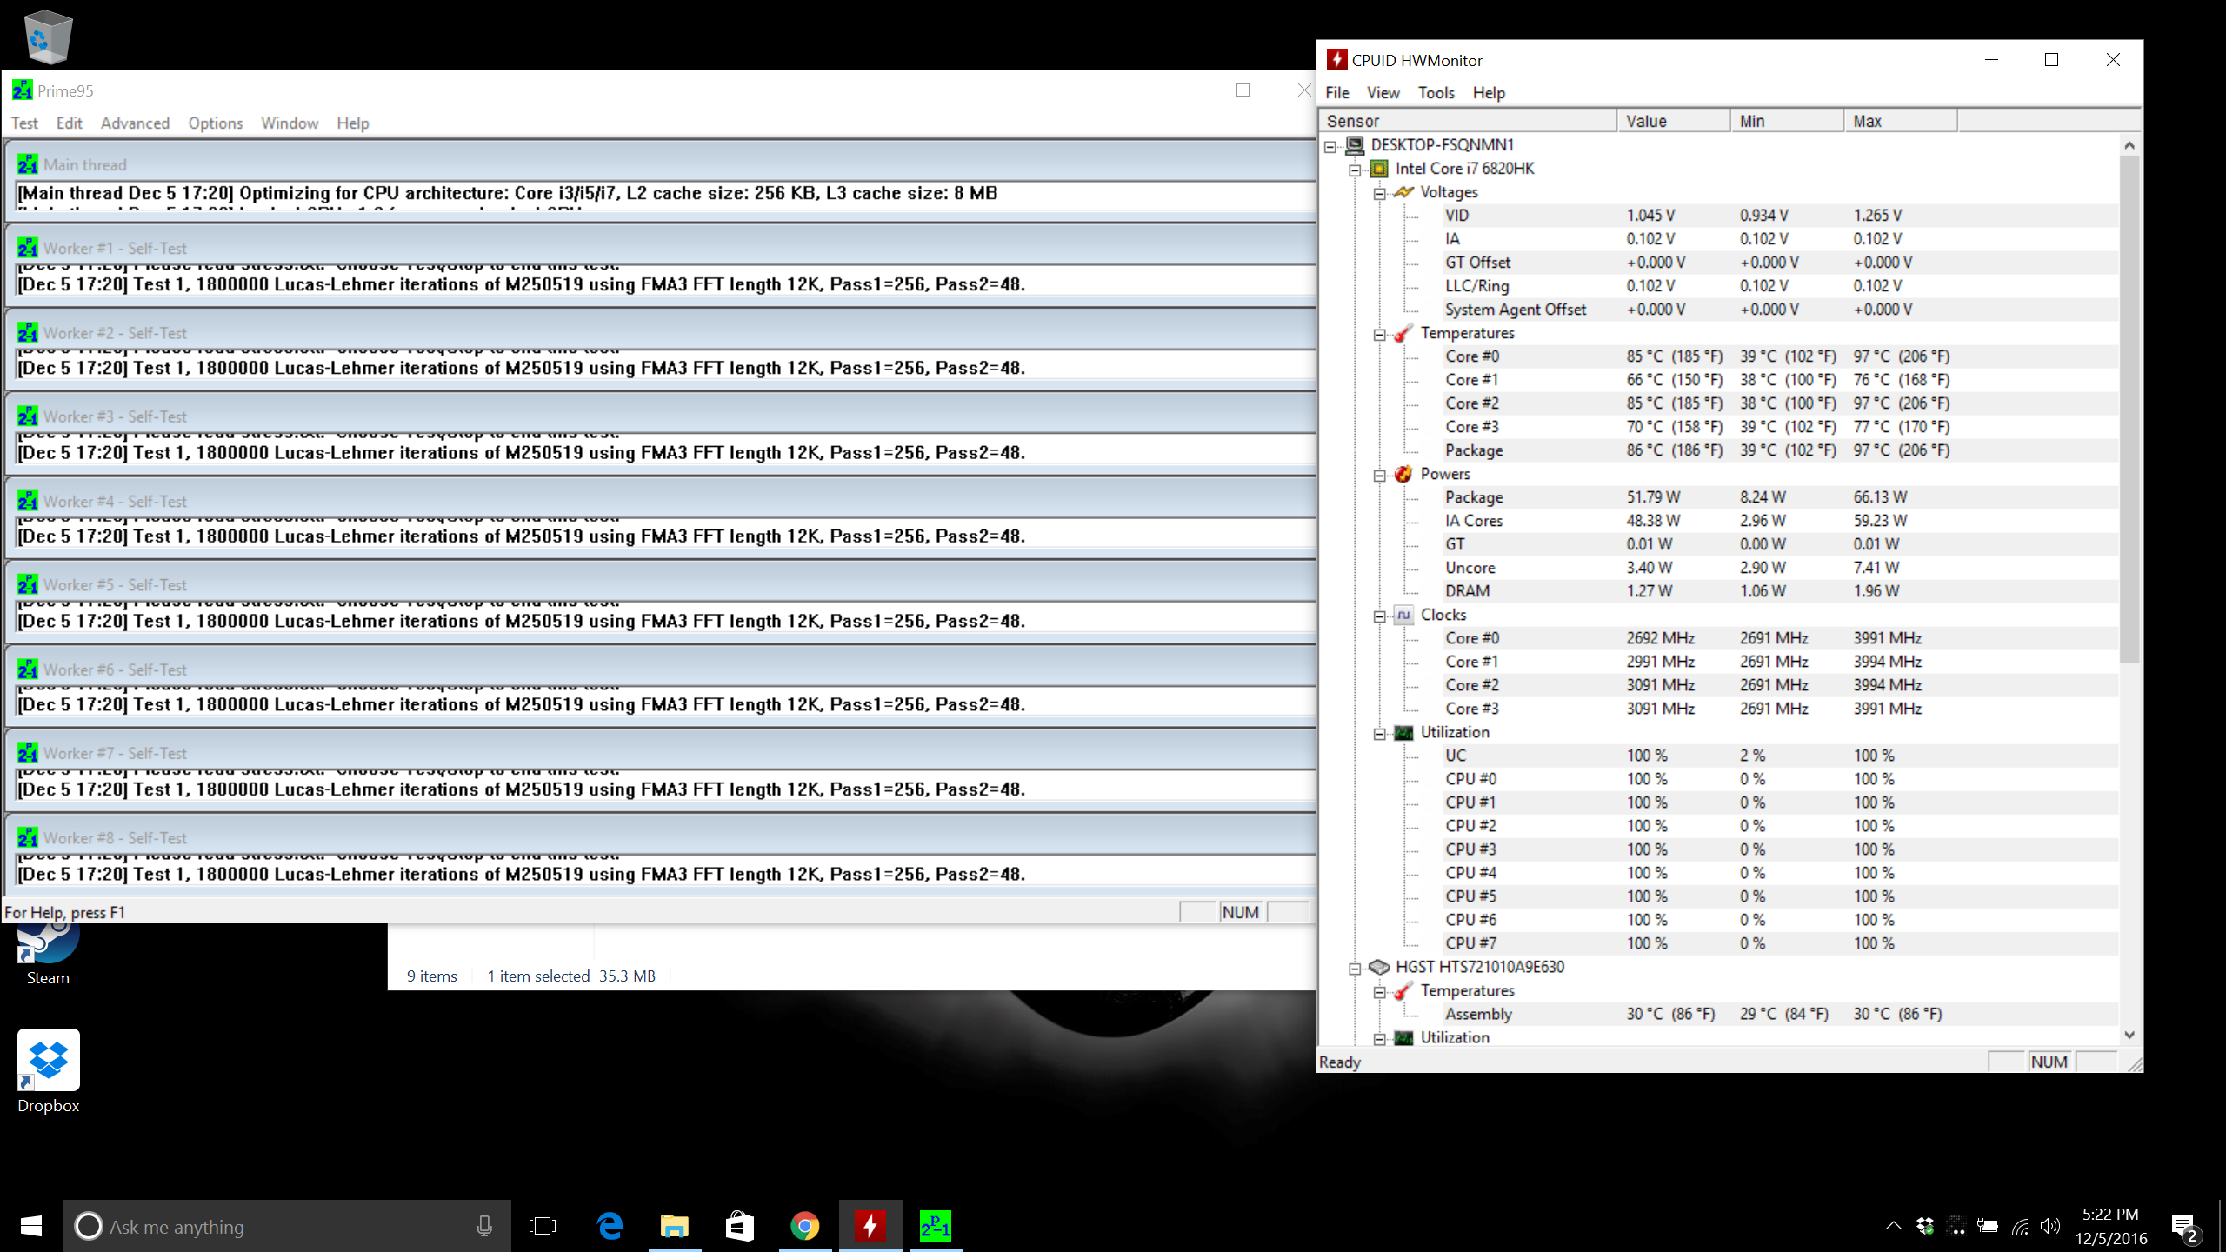Click the Voltages category icon
The width and height of the screenshot is (2226, 1252).
coord(1403,192)
